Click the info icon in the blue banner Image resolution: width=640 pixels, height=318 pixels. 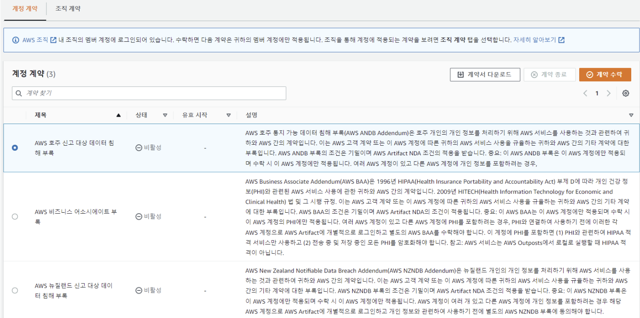click(x=16, y=40)
